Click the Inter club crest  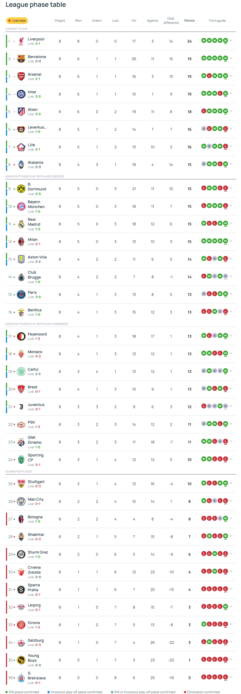pos(21,94)
